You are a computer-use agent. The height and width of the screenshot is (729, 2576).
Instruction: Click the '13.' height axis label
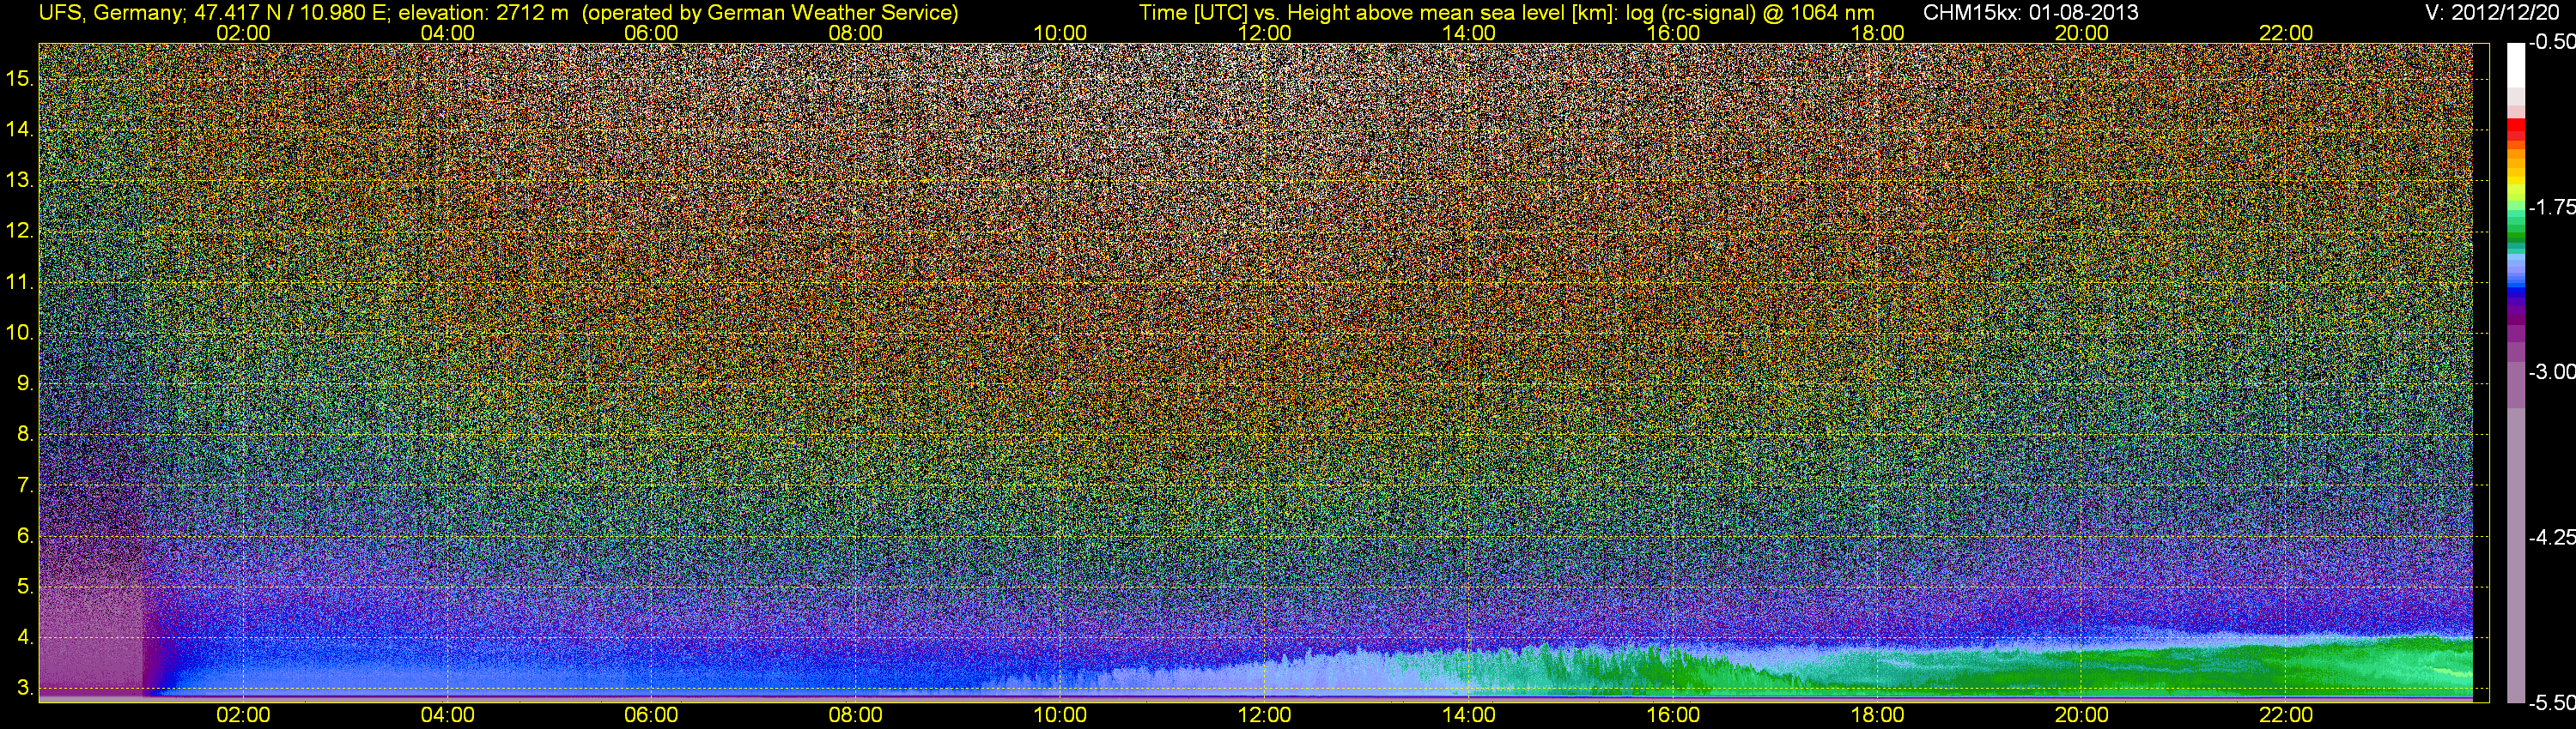pos(20,180)
